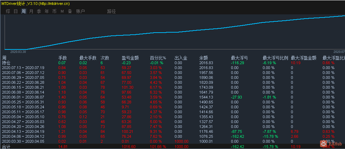Viewport: 345px width, 149px height.
Task: Click the 余额 column header
Action: pyautogui.click(x=204, y=58)
